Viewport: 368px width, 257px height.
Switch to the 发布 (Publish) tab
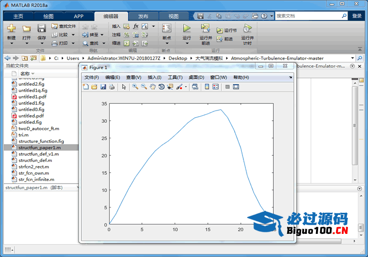pyautogui.click(x=143, y=16)
